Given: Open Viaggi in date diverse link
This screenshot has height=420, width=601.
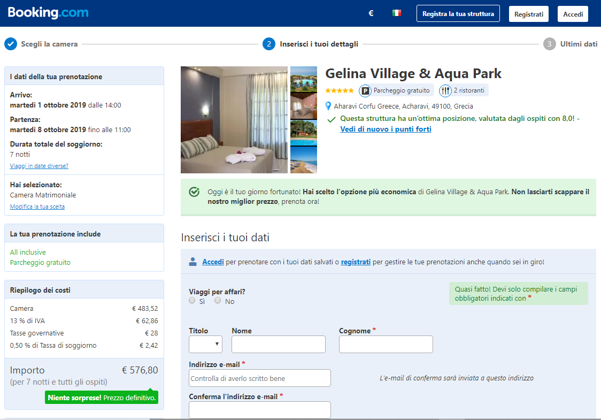Looking at the screenshot, I should [39, 166].
